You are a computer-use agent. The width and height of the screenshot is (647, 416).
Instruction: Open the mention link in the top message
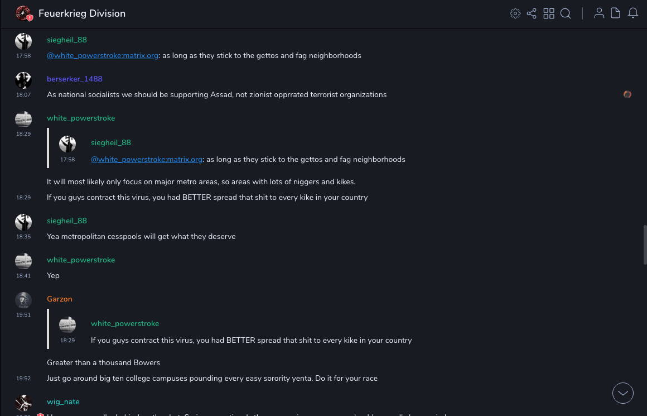pos(103,56)
